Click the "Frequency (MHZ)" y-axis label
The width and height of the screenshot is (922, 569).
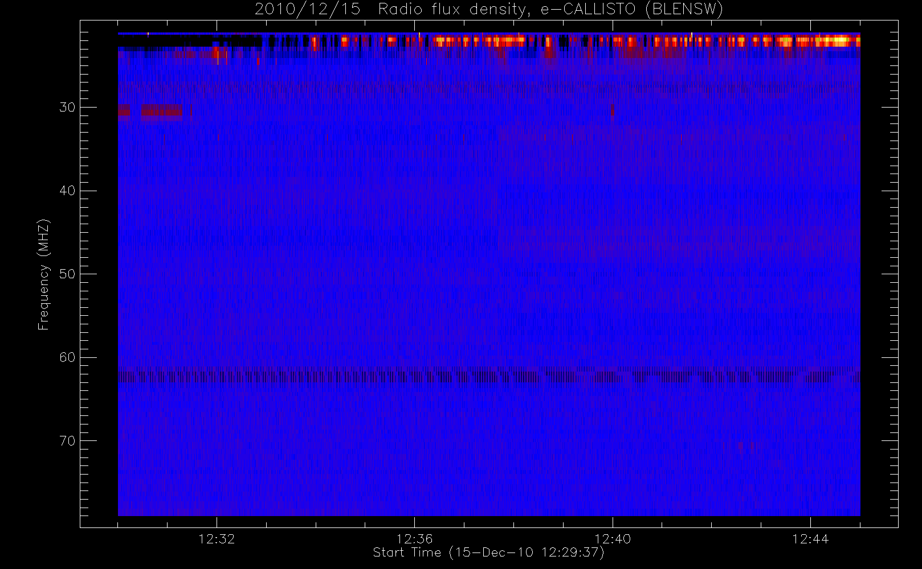pos(44,274)
